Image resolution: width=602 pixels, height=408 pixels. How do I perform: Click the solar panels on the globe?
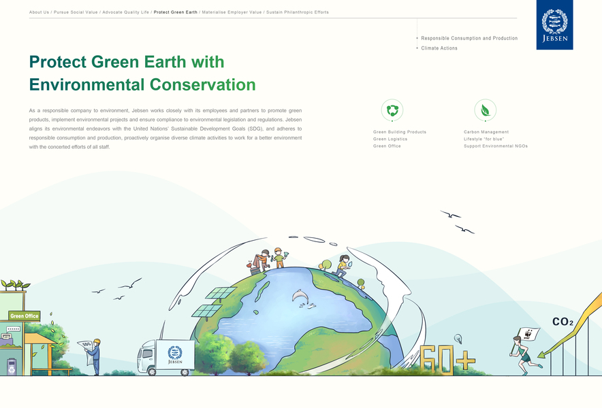(213, 303)
